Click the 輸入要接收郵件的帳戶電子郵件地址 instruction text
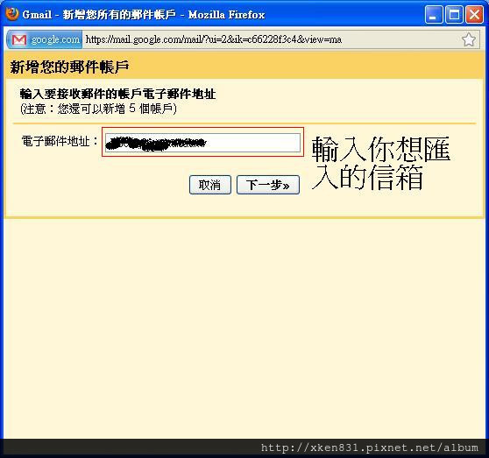This screenshot has height=458, width=489. (117, 94)
